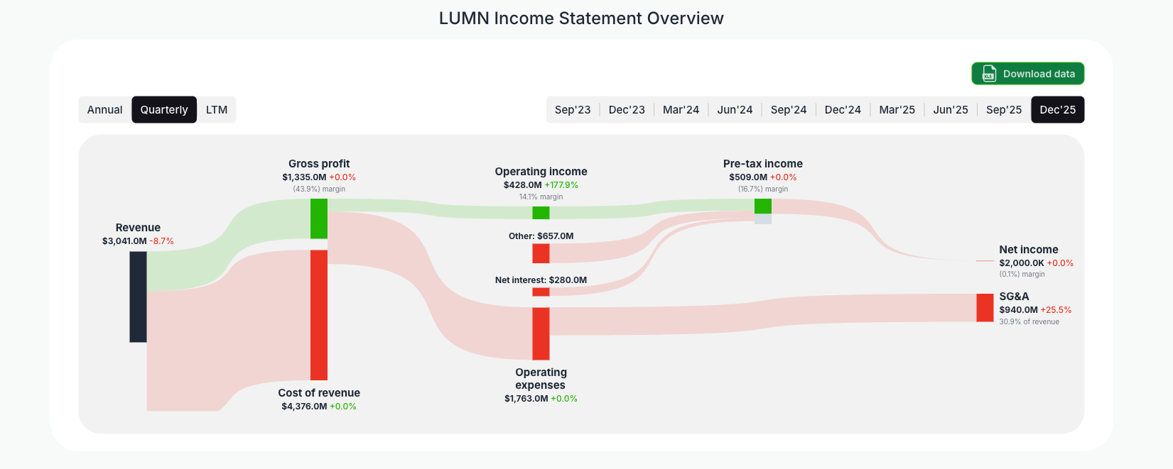The image size is (1173, 469).
Task: Click the Net income label
Action: click(1029, 250)
